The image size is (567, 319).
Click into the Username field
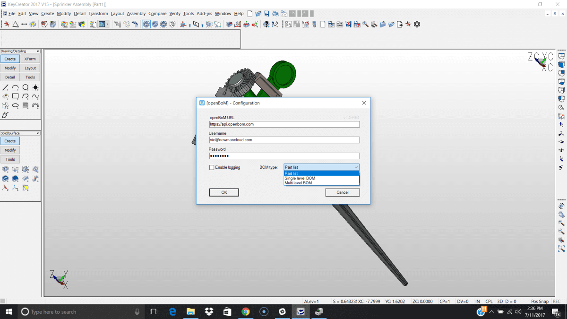[x=284, y=140]
